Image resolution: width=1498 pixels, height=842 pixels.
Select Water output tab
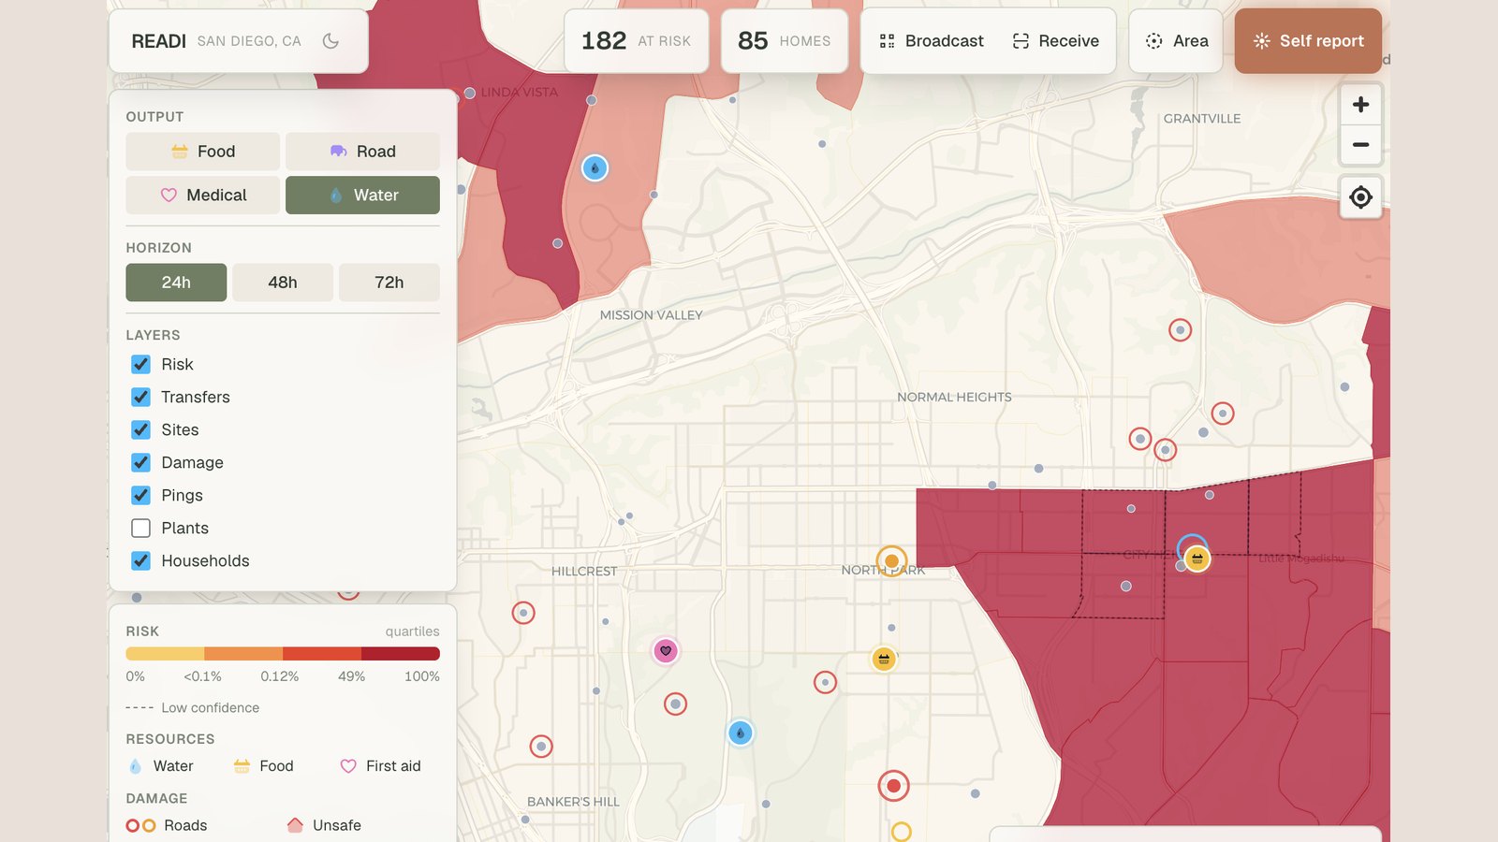coord(362,196)
